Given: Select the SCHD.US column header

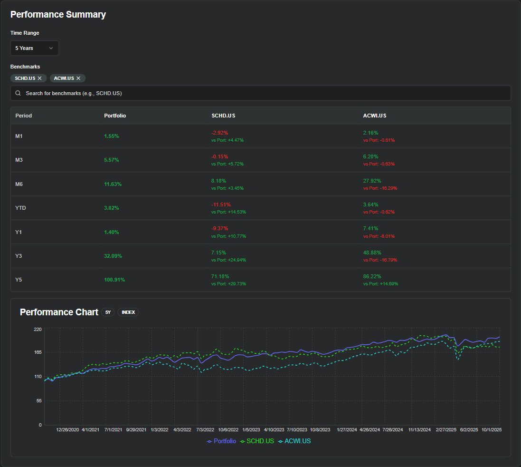Looking at the screenshot, I should click(223, 116).
